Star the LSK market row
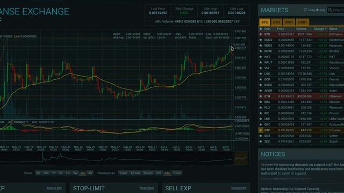The height and width of the screenshot is (193, 344). click(261, 74)
